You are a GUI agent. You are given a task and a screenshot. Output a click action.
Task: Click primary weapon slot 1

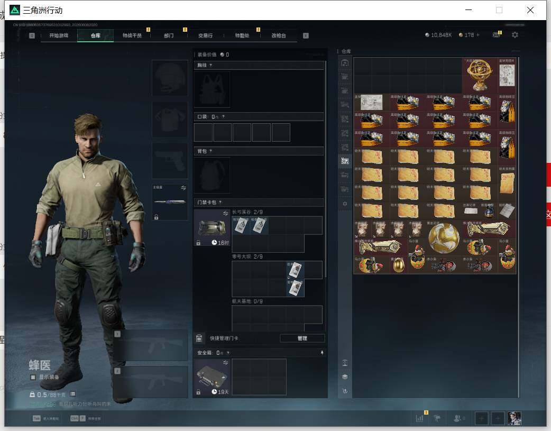(x=151, y=345)
